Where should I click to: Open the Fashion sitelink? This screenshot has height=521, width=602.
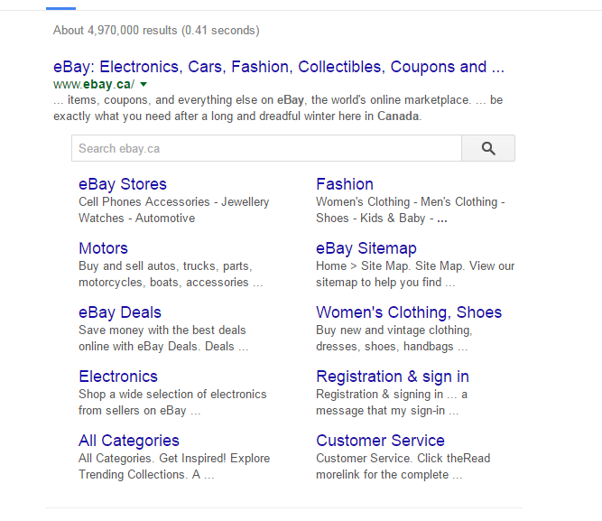tap(345, 184)
